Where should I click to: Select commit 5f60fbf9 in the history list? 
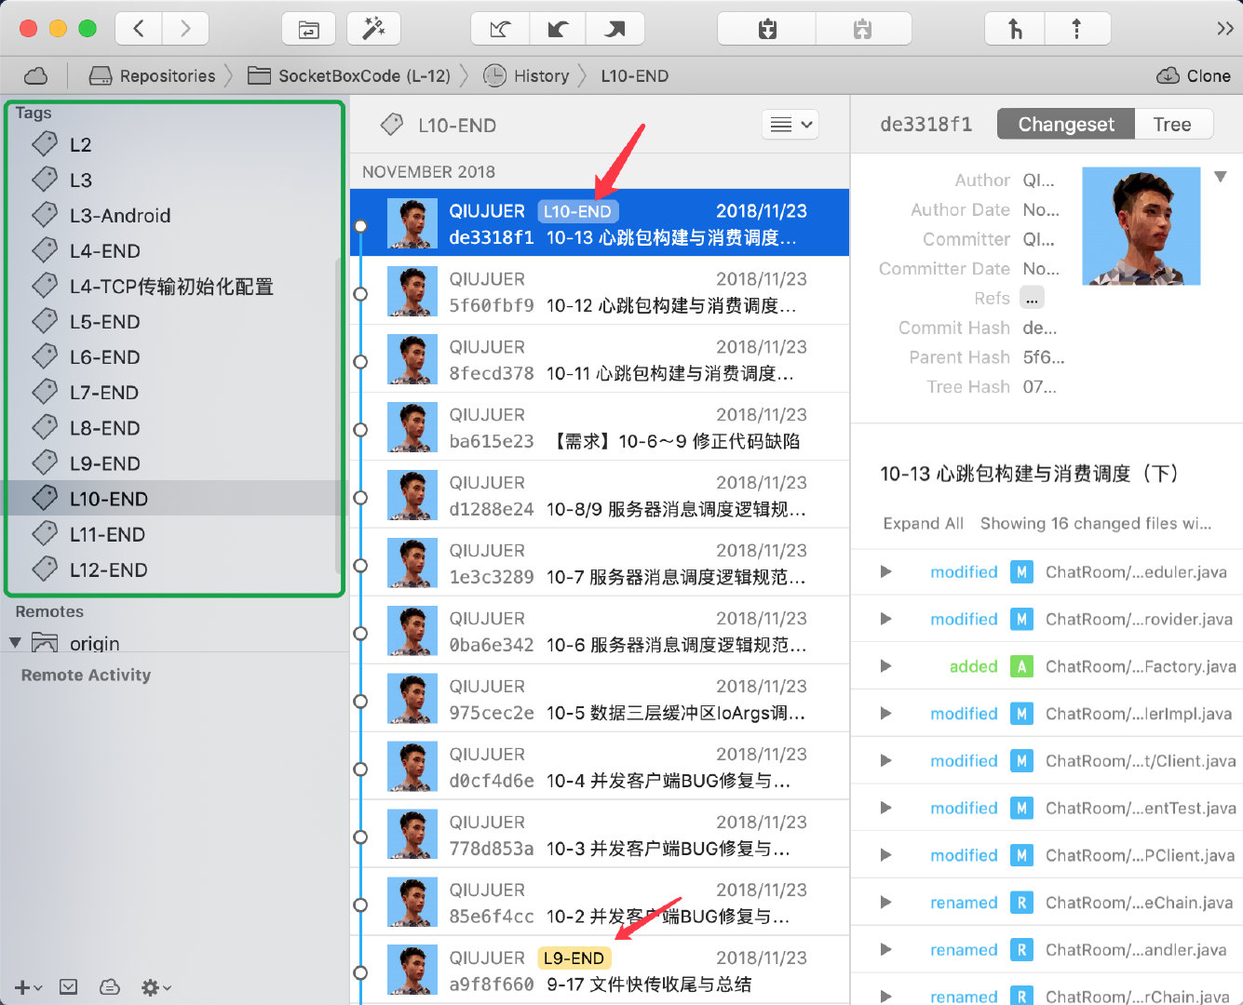[601, 291]
